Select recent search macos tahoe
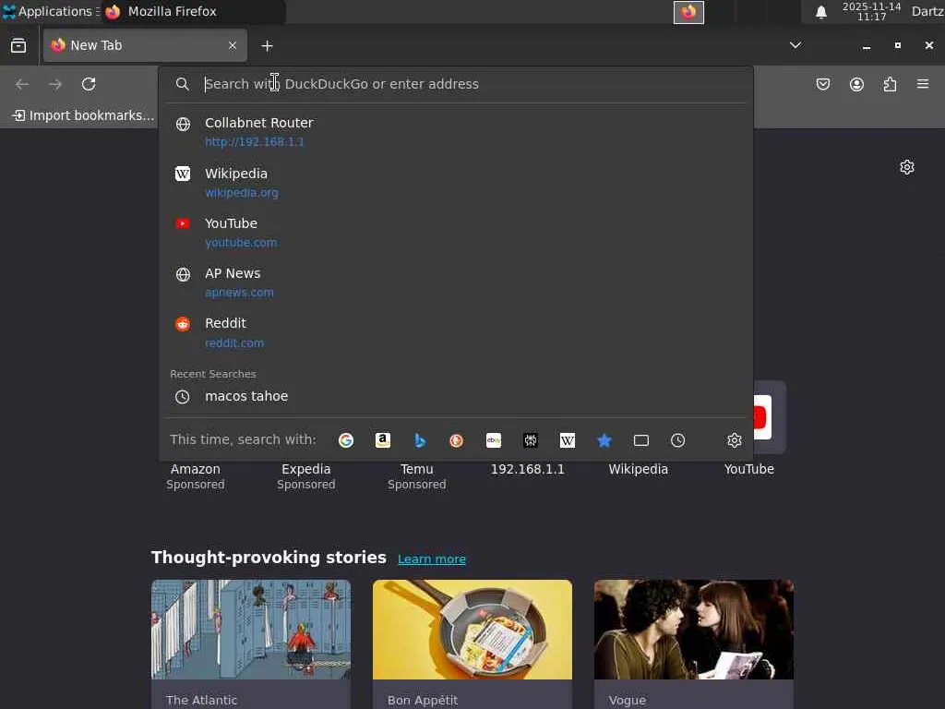Image resolution: width=945 pixels, height=709 pixels. 456,396
